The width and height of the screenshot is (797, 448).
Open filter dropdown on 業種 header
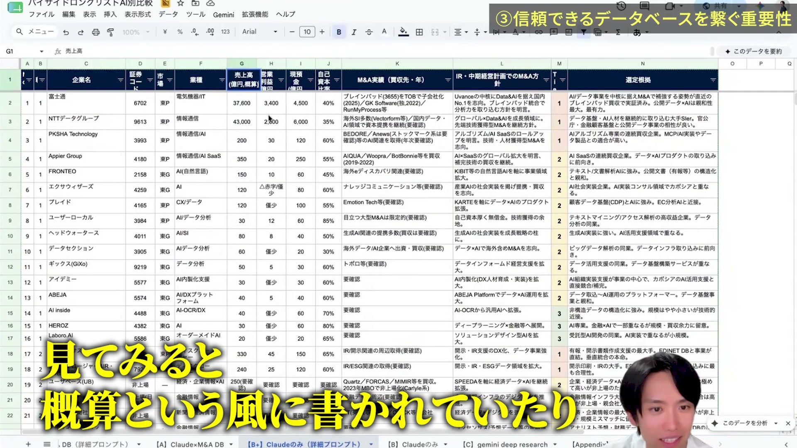(x=222, y=80)
